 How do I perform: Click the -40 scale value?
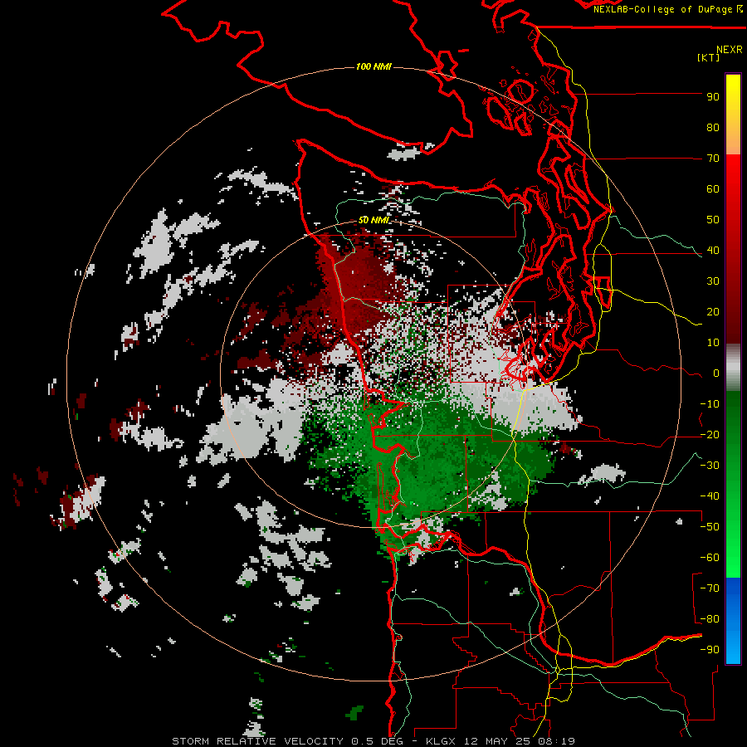click(710, 496)
